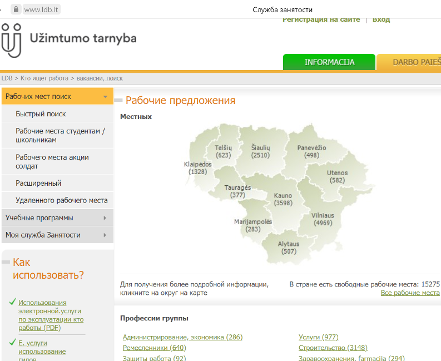441x361 pixels.
Task: Select Удаленного рабочего места item
Action: coord(57,200)
